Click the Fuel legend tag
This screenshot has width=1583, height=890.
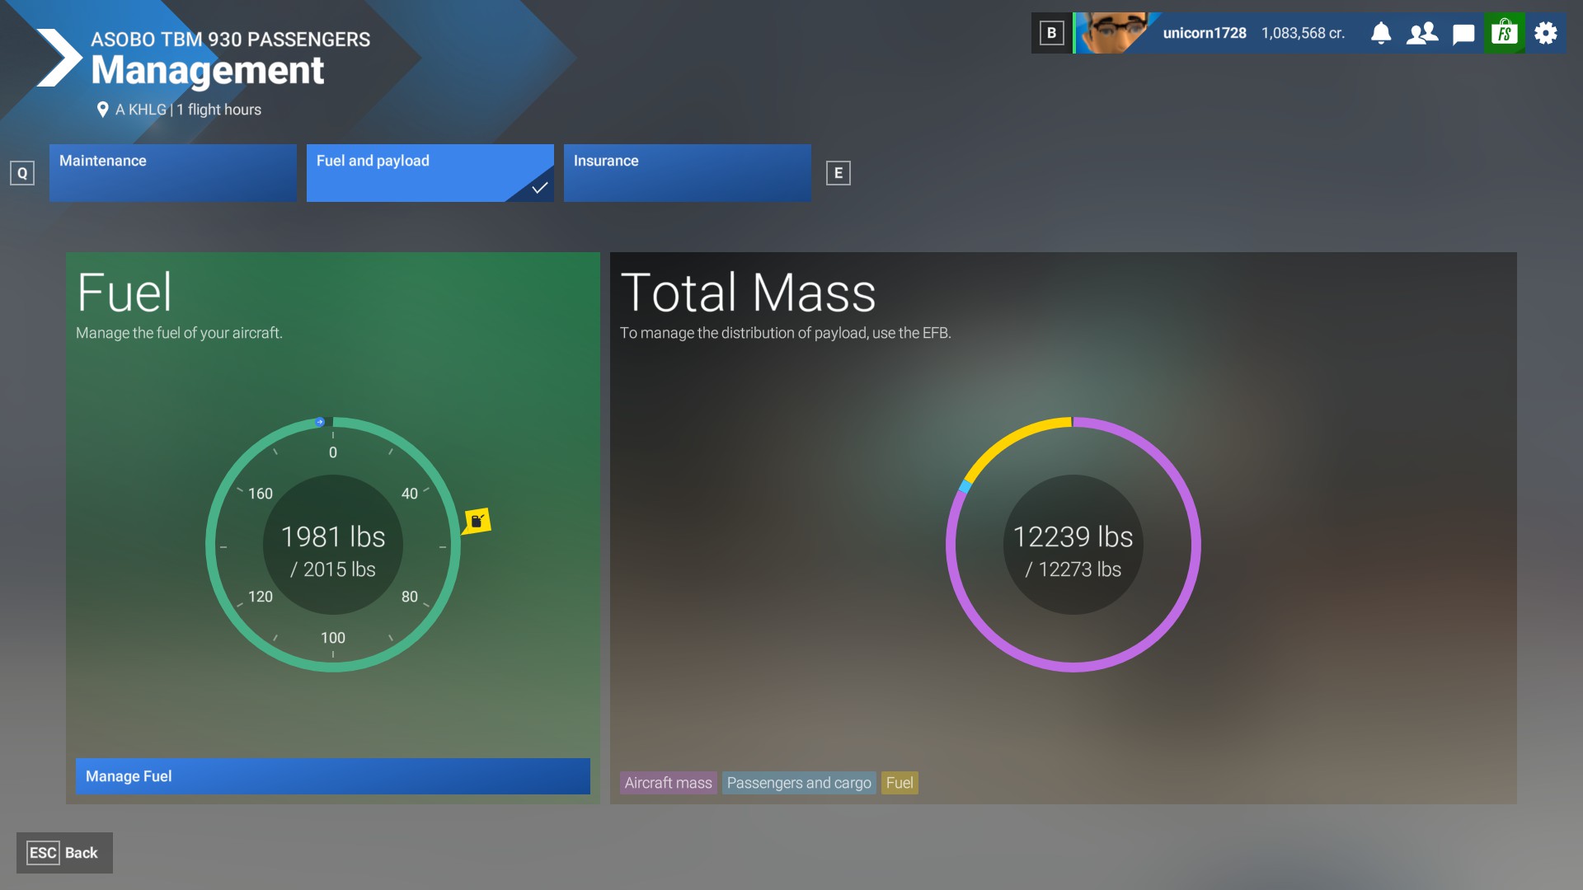point(900,783)
